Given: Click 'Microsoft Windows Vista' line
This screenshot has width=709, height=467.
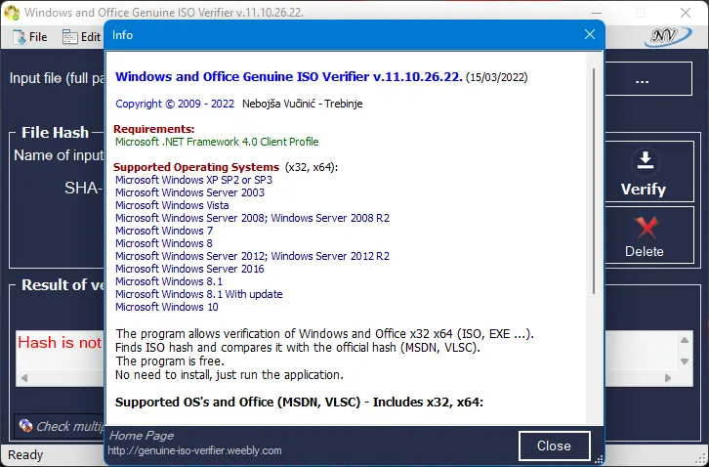Looking at the screenshot, I should 172,205.
